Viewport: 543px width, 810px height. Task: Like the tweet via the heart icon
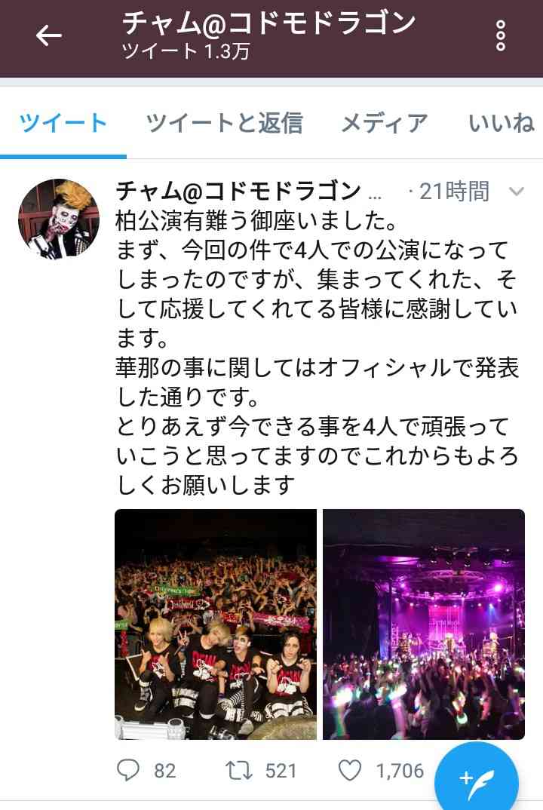pyautogui.click(x=350, y=771)
